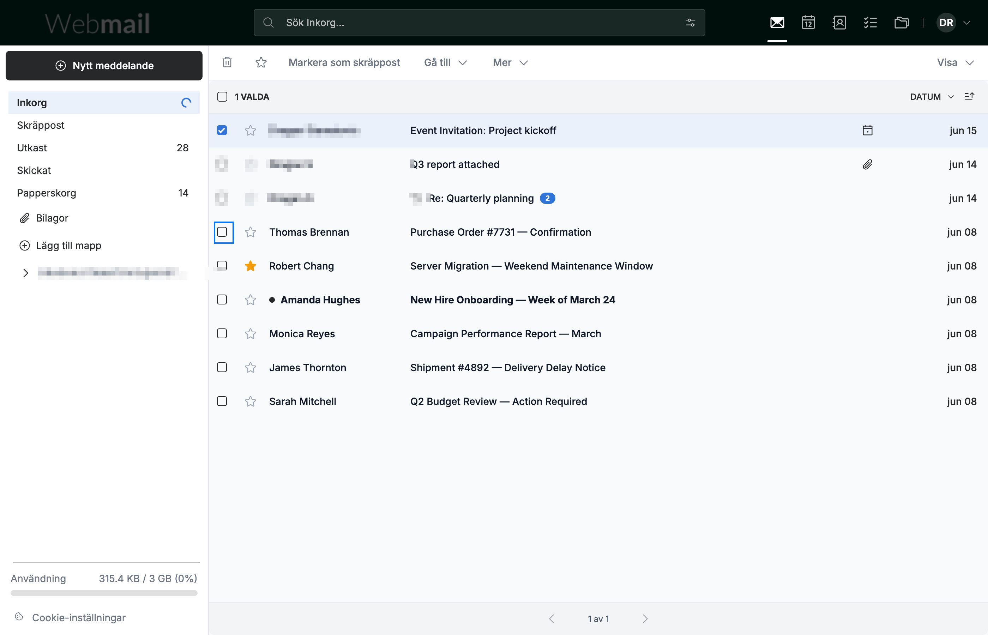Click the Webmail logo
This screenshot has width=988, height=635.
[97, 24]
